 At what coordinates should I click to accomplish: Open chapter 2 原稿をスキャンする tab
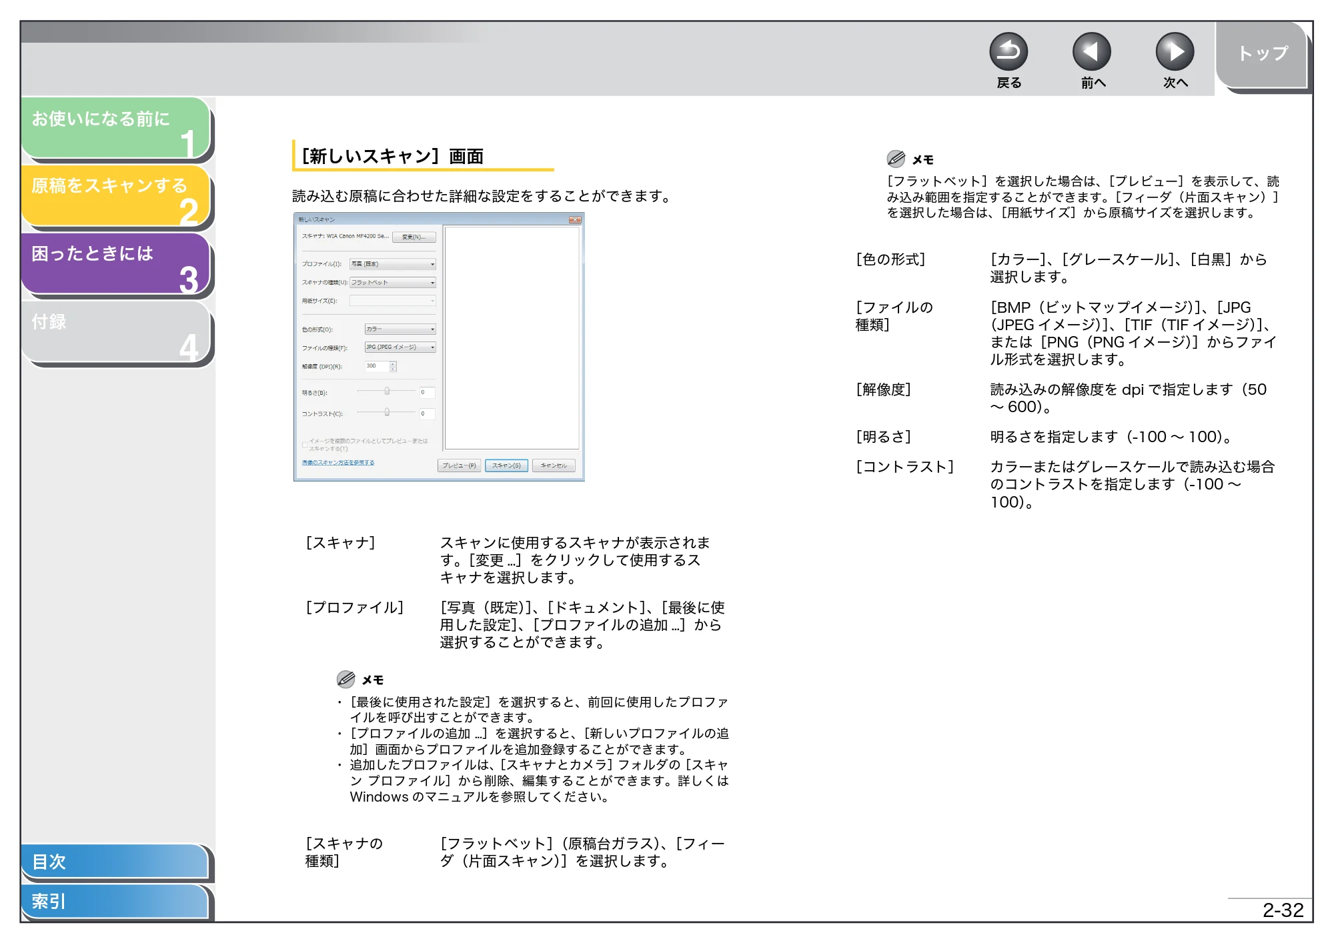115,195
